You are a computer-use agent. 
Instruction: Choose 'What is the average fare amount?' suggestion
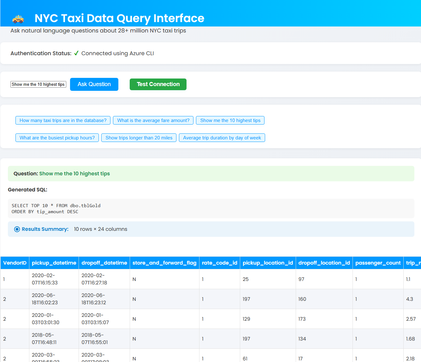point(153,120)
